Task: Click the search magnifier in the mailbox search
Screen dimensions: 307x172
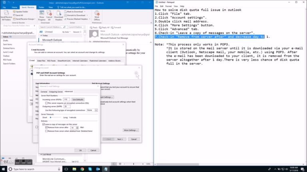Action: point(64,27)
